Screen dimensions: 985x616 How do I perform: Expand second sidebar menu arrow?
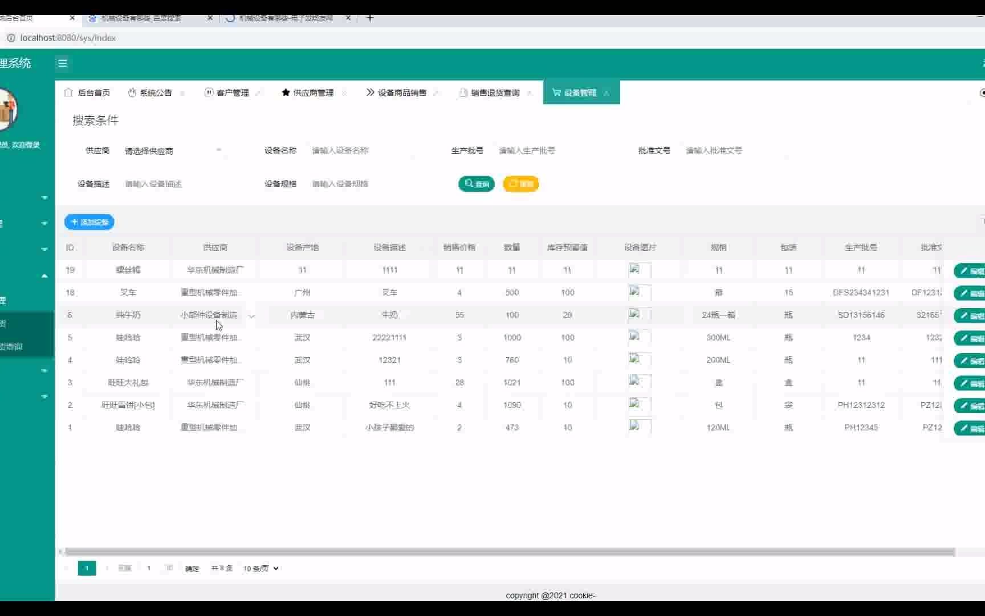(44, 224)
